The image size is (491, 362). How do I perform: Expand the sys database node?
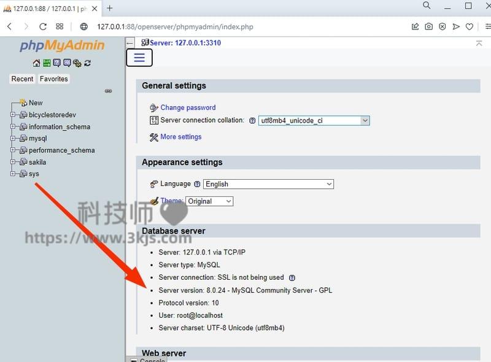pos(13,173)
